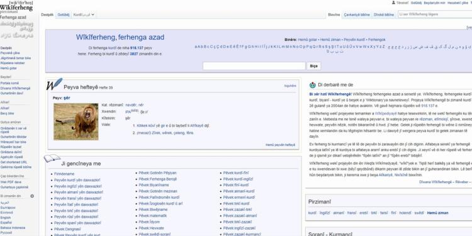Click the Biçe button

coord(313,66)
